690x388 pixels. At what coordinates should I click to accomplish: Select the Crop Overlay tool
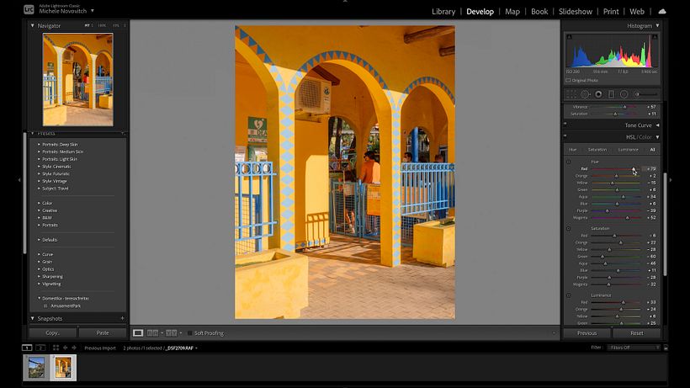(571, 94)
